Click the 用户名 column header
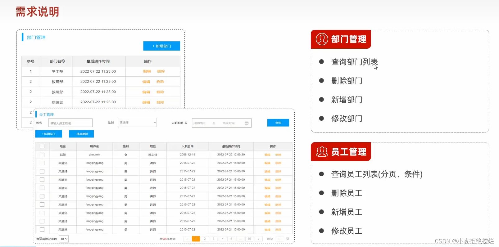 pyautogui.click(x=94, y=146)
